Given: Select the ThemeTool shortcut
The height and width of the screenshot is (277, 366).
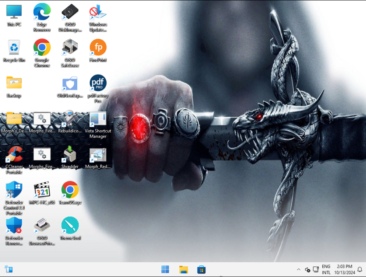Looking at the screenshot, I should coord(70,229).
